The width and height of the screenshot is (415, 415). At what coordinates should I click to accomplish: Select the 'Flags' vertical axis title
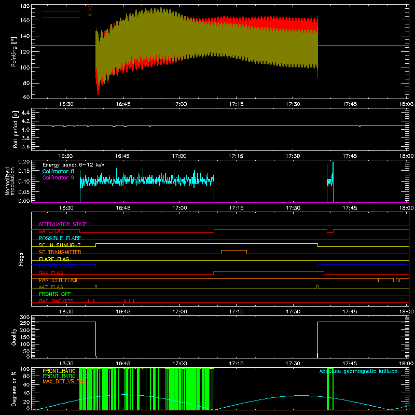pyautogui.click(x=21, y=259)
